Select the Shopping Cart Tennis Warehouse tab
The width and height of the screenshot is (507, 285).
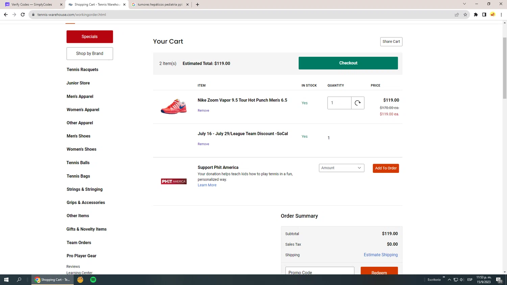point(97,4)
